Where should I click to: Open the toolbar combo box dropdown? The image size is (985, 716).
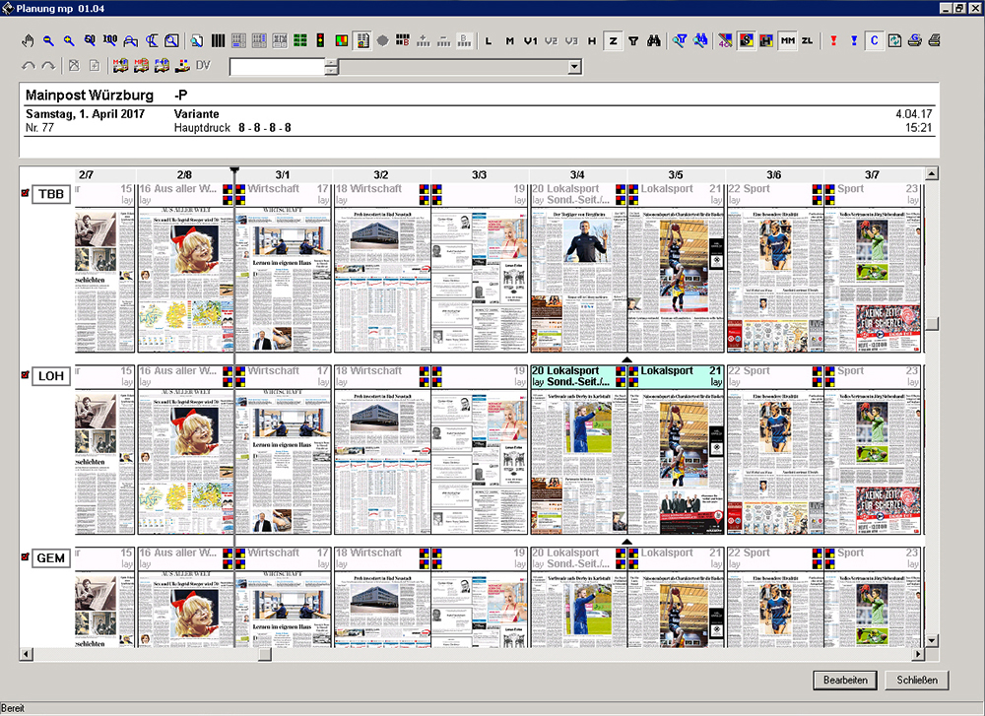(575, 67)
